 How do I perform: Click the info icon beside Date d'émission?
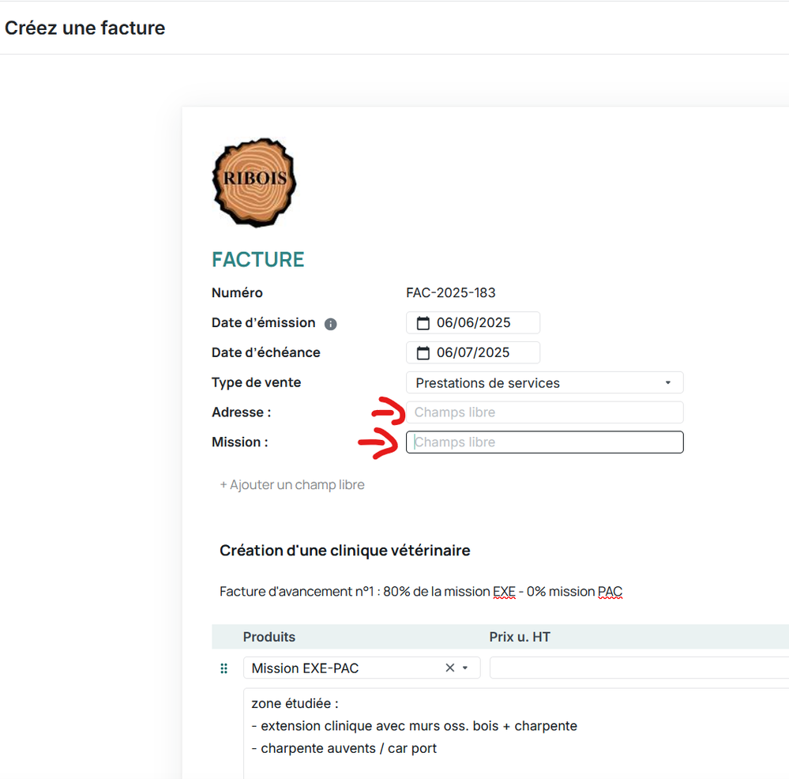331,324
